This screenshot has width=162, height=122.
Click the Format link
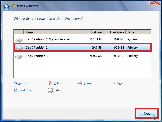(89, 83)
